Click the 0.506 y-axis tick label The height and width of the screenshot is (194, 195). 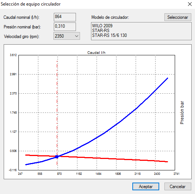pos(13,151)
